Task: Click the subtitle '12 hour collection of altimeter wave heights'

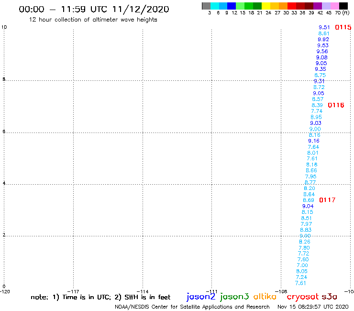Action: click(93, 20)
